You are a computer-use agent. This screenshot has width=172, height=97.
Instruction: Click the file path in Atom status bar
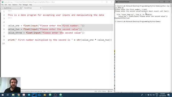tap(31, 91)
